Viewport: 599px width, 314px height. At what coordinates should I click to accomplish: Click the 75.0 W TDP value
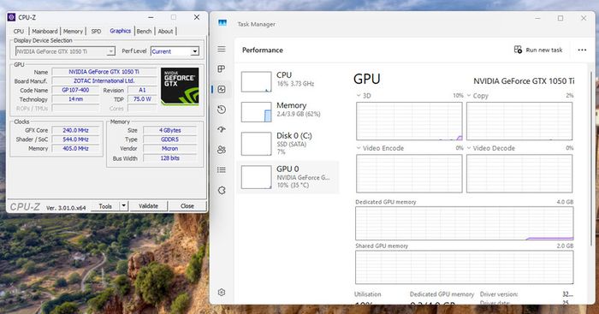click(x=142, y=99)
